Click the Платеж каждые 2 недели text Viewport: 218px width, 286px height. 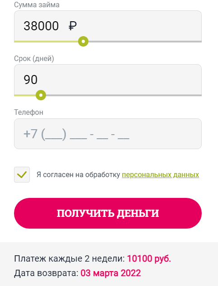point(70,258)
